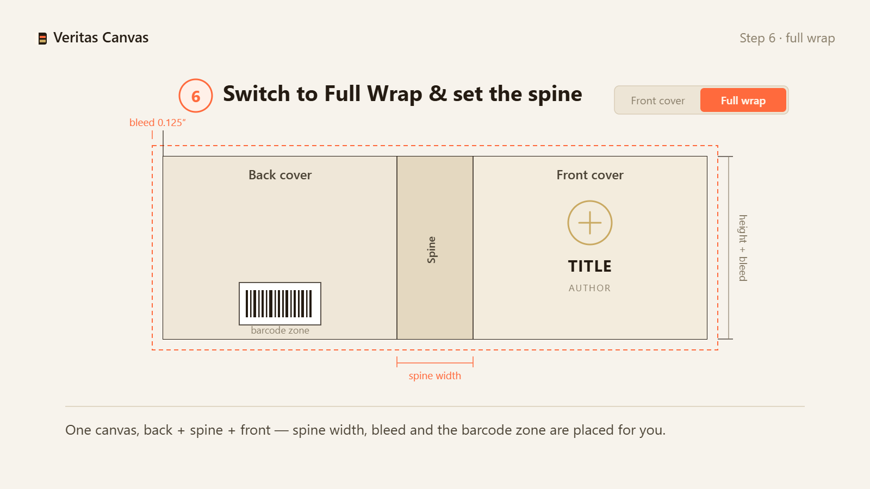
Task: Click the Veritas Canvas logo icon
Action: pos(42,38)
